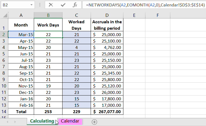Click the Work Days header cell
Viewport: 206px width, 126px height.
pyautogui.click(x=48, y=25)
